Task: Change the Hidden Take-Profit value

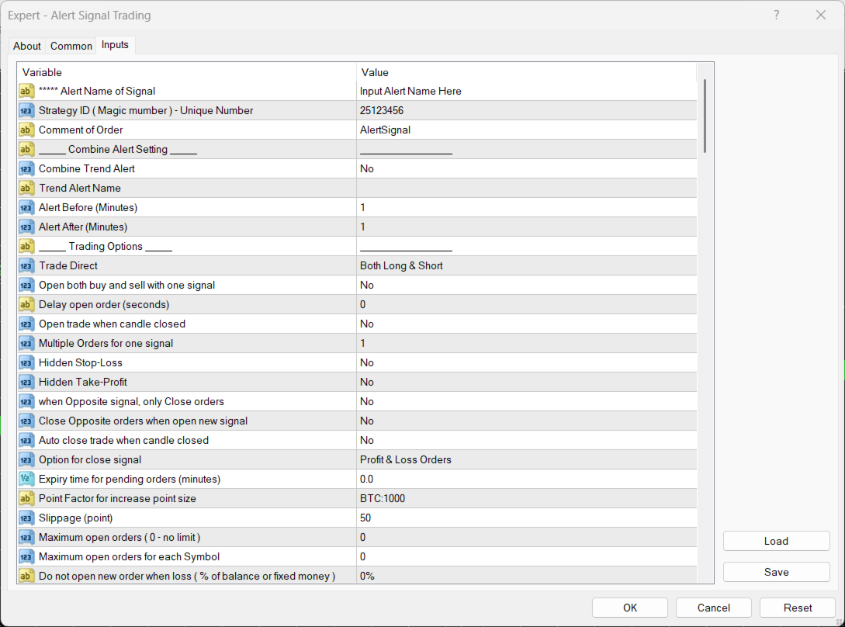Action: coord(527,383)
